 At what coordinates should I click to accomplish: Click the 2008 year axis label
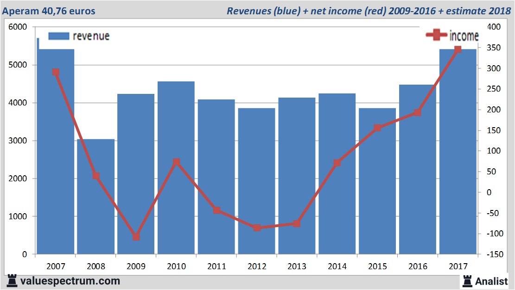(x=96, y=266)
